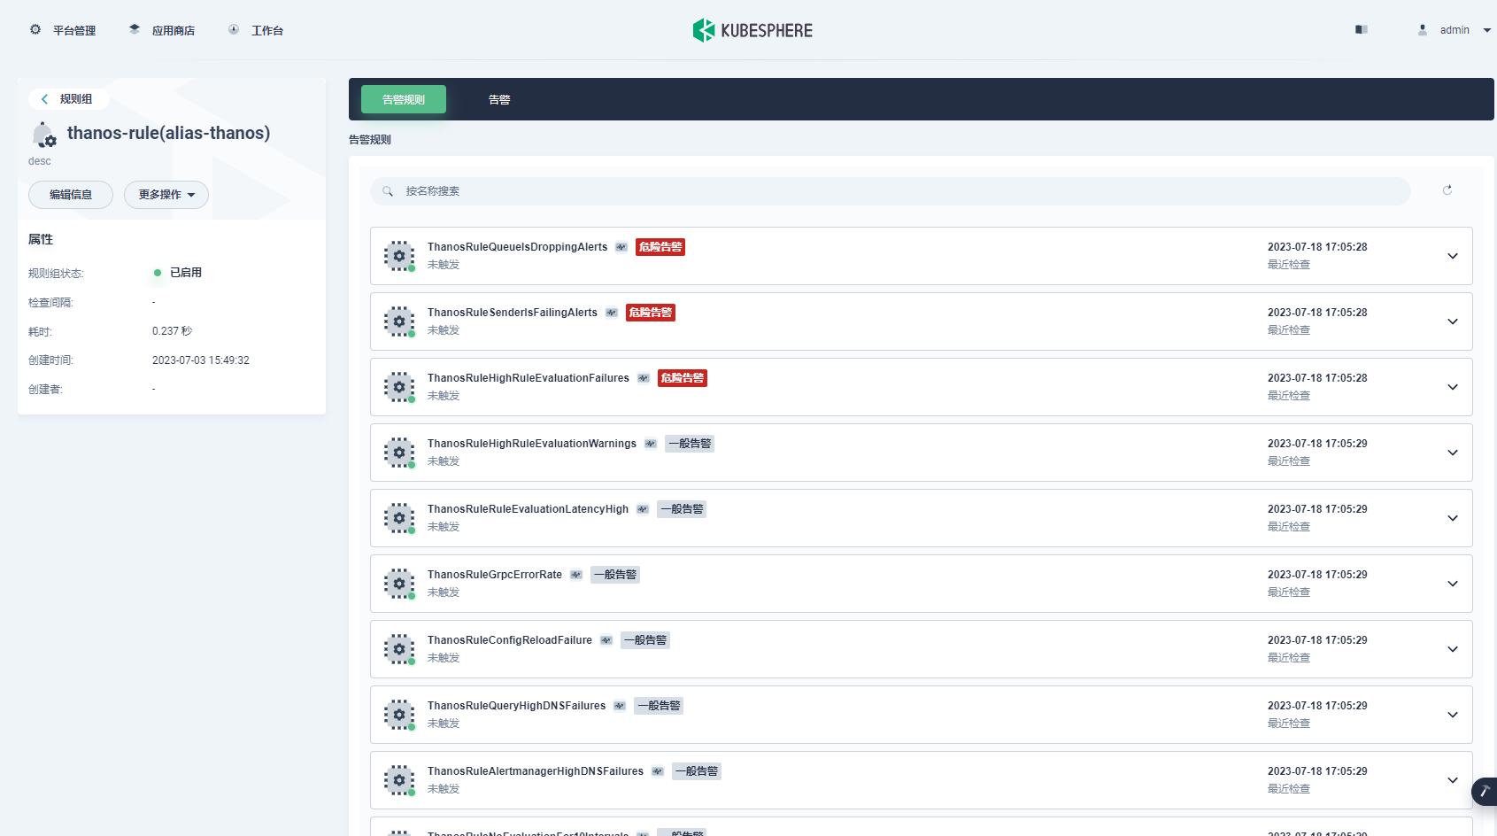This screenshot has height=836, width=1497.
Task: Expand the ThanosRuleAlertmanagerHighDNSFailures row
Action: coord(1453,780)
